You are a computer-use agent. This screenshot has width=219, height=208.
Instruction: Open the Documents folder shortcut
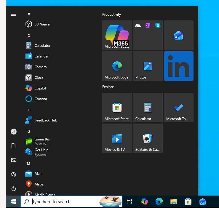14,146
